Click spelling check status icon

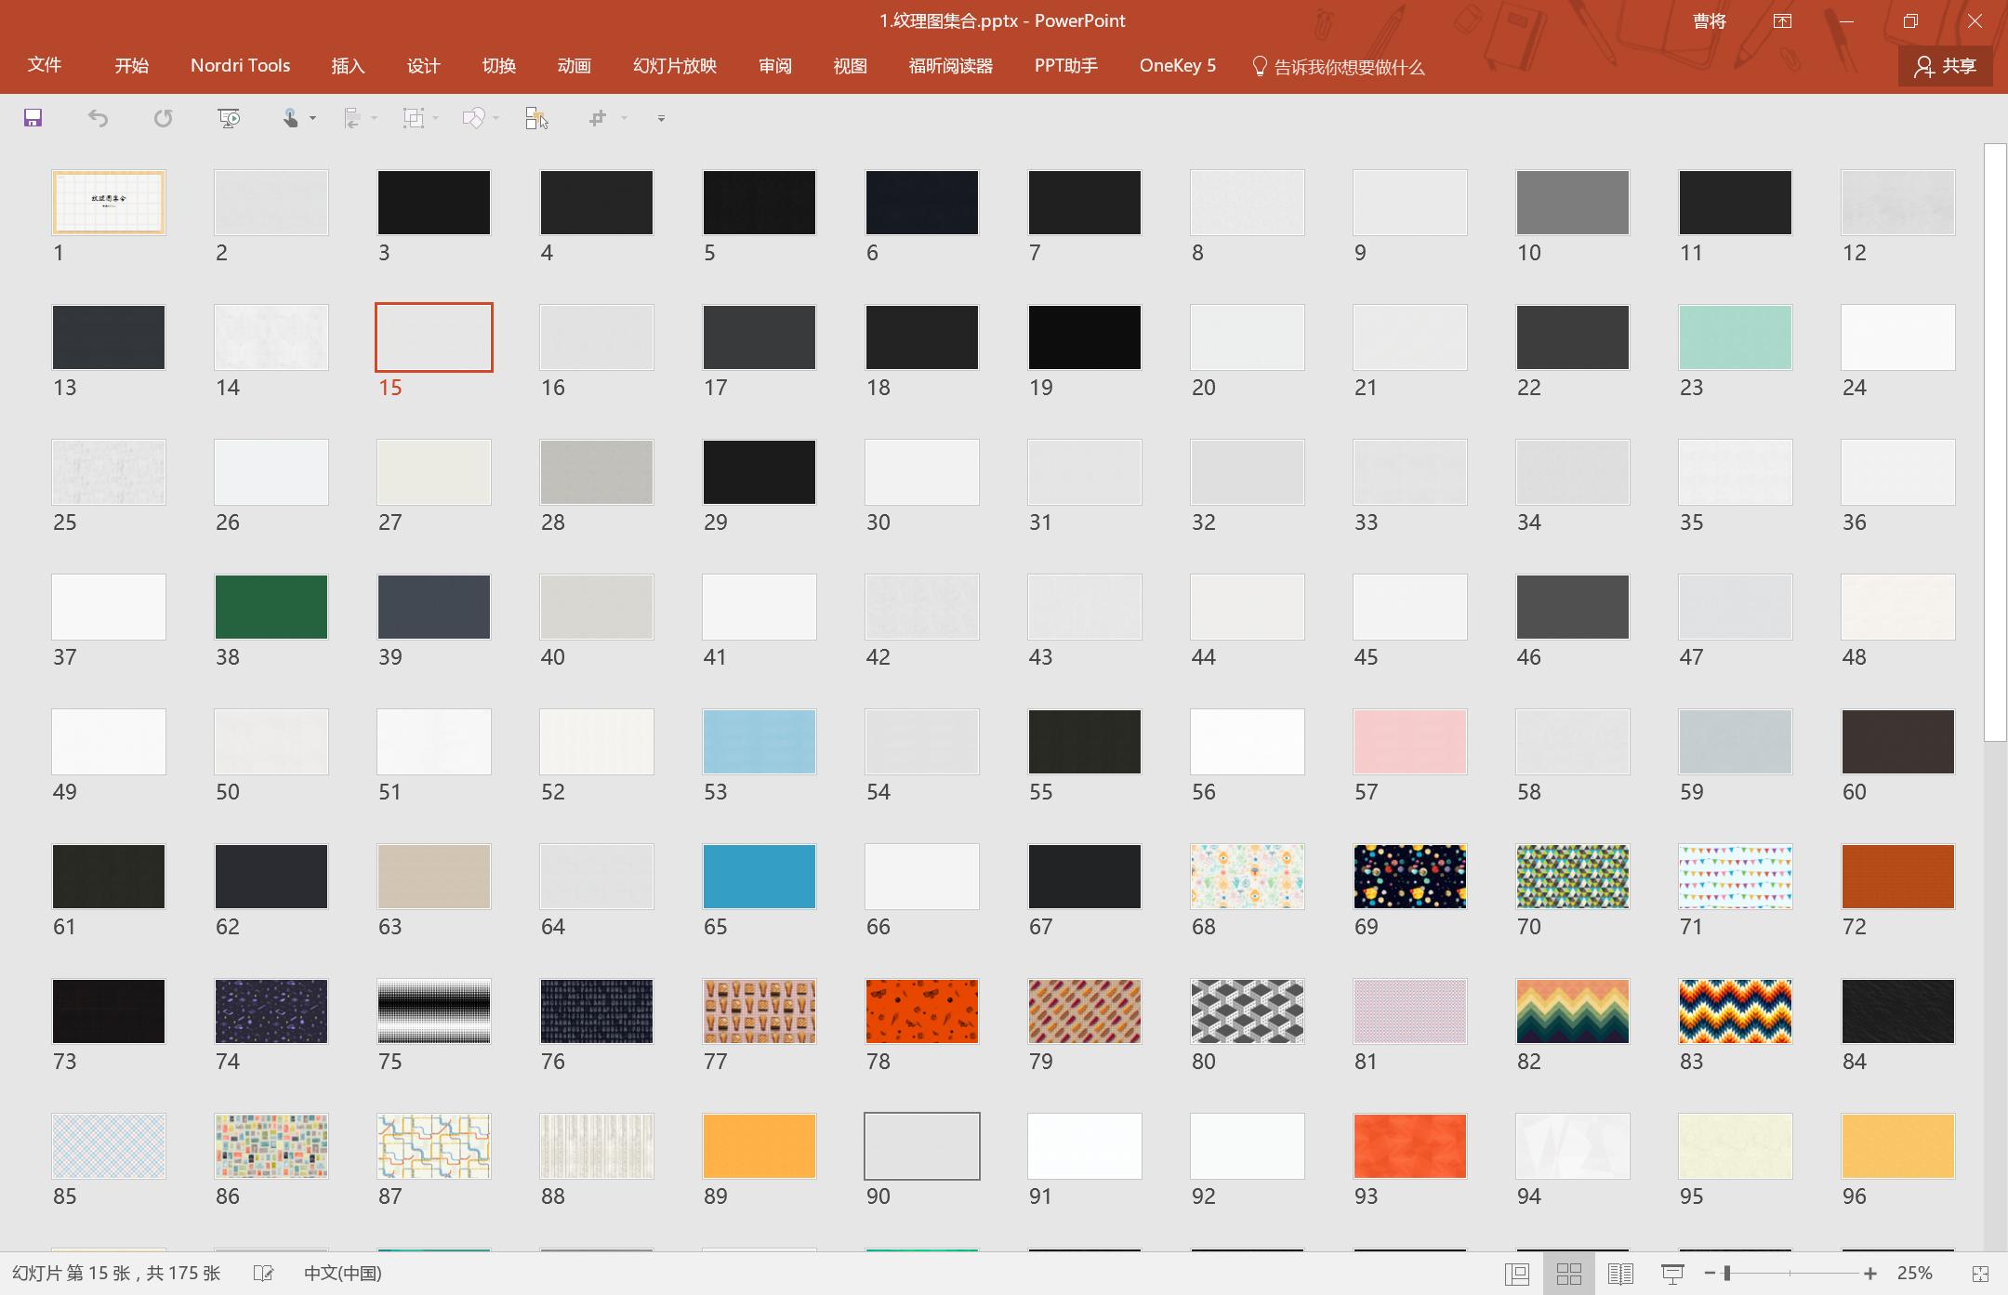(x=264, y=1274)
